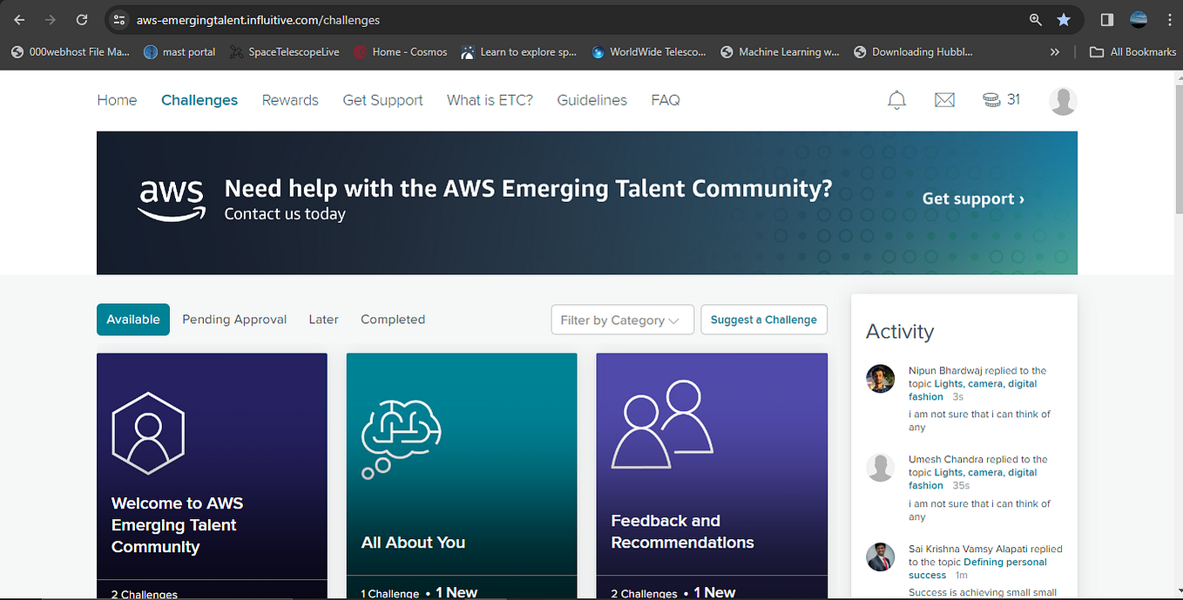Open Get Support in navigation
1183x600 pixels.
(x=382, y=100)
